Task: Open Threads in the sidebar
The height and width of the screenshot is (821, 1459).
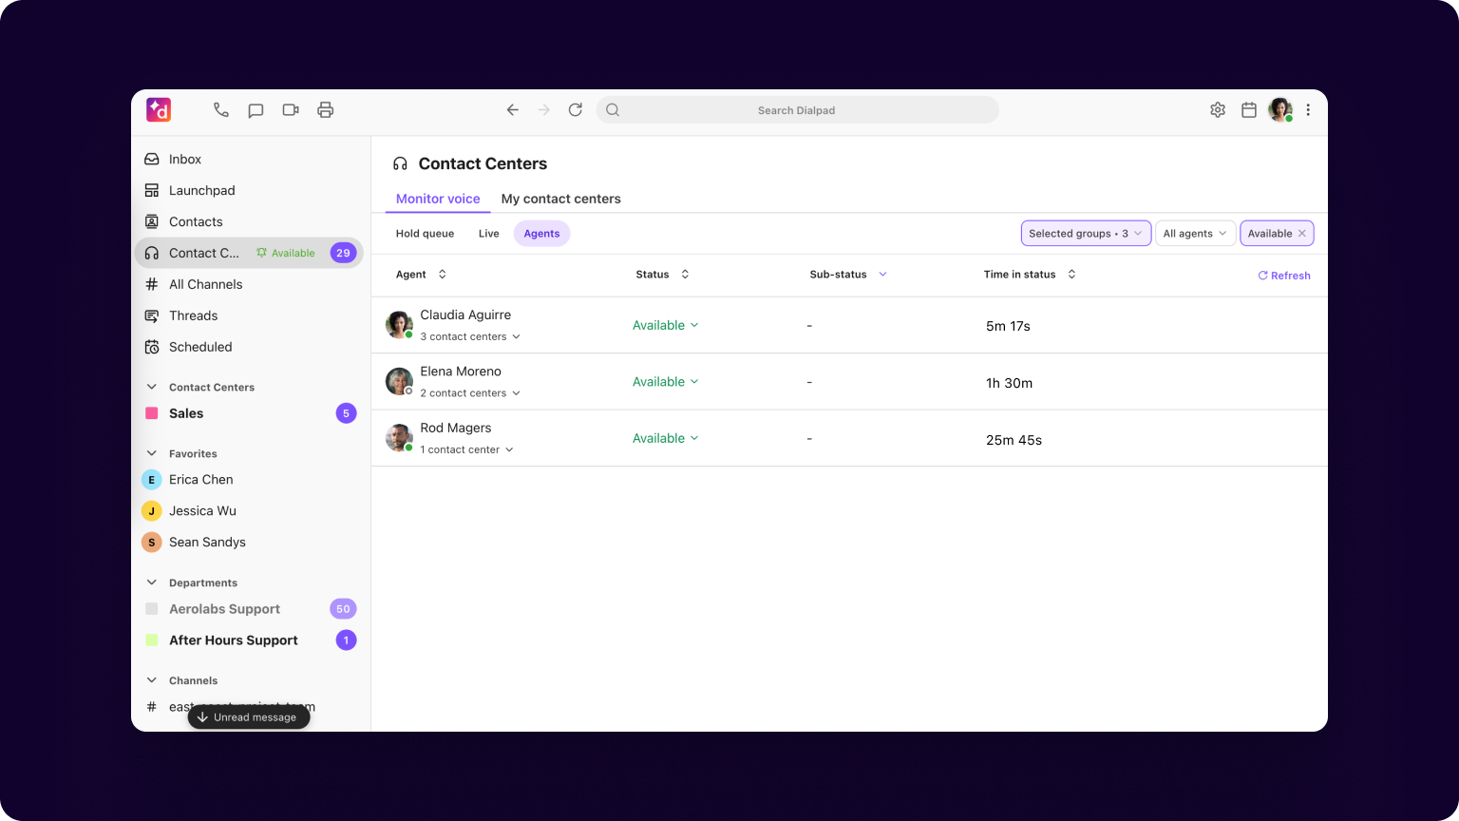Action: pos(247,315)
